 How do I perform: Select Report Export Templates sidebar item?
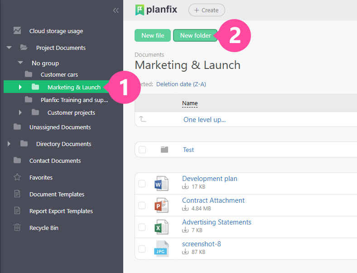point(61,211)
